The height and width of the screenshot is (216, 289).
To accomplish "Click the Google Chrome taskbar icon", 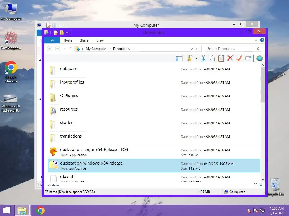I will [40, 210].
